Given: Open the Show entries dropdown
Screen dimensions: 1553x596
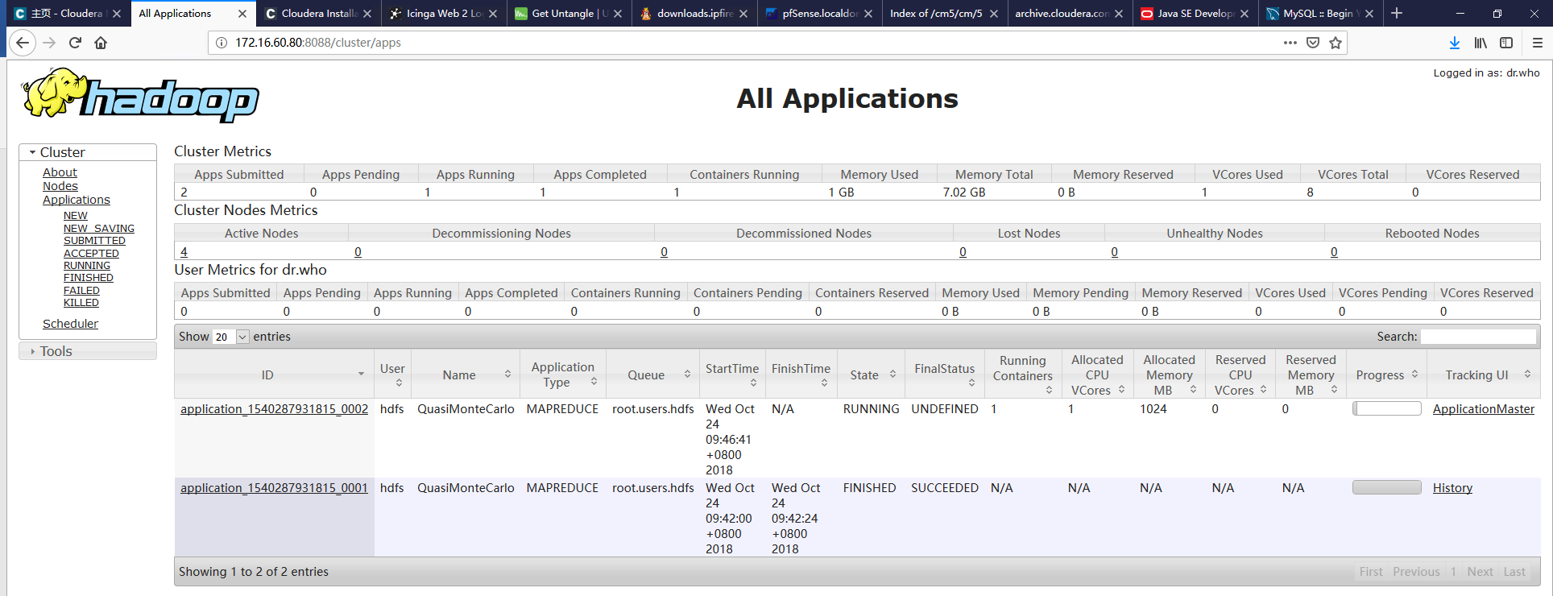Looking at the screenshot, I should [231, 337].
